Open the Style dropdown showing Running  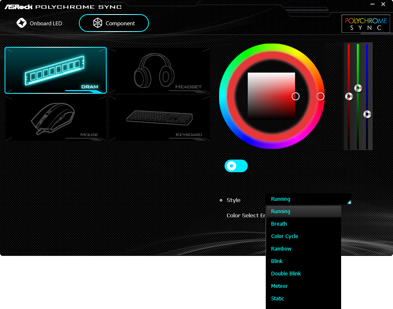point(308,199)
